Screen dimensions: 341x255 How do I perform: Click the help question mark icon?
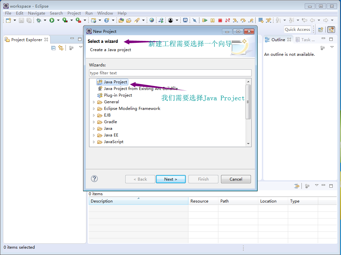pos(94,179)
